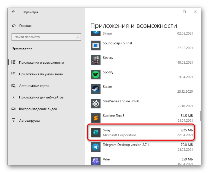Click the Приложения для веб-сайтов icon

14,97
